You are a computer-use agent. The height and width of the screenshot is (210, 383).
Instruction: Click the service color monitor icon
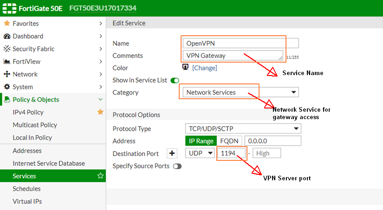[x=185, y=67]
